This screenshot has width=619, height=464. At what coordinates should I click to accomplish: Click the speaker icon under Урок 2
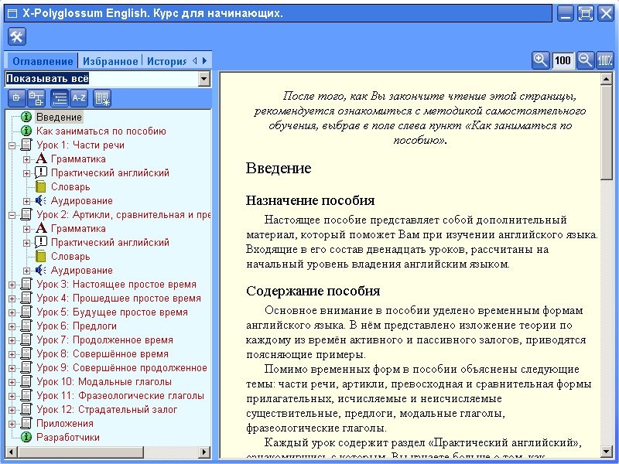(x=41, y=270)
